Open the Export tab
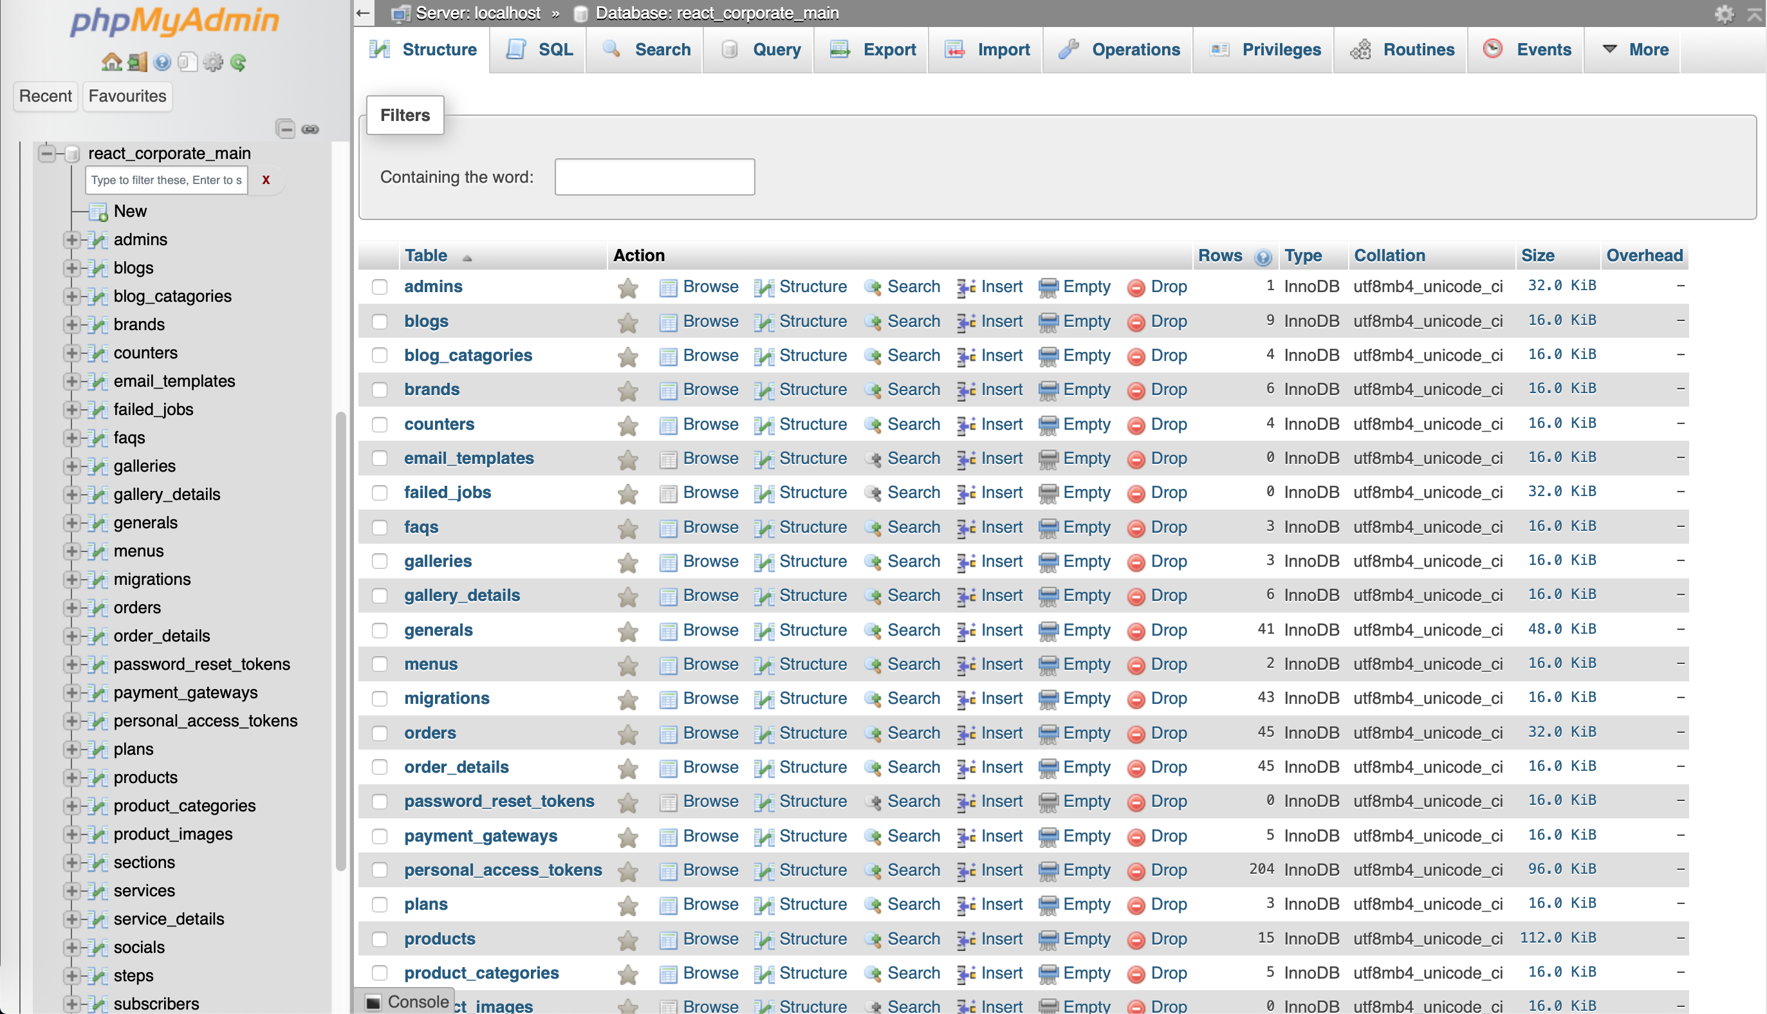The width and height of the screenshot is (1767, 1014). pyautogui.click(x=872, y=50)
